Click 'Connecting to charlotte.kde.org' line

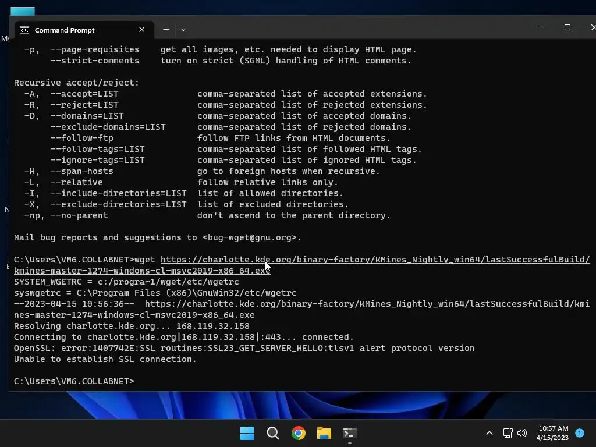pyautogui.click(x=183, y=337)
